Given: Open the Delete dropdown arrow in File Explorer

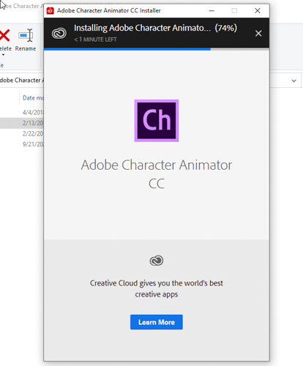Looking at the screenshot, I should [3, 55].
